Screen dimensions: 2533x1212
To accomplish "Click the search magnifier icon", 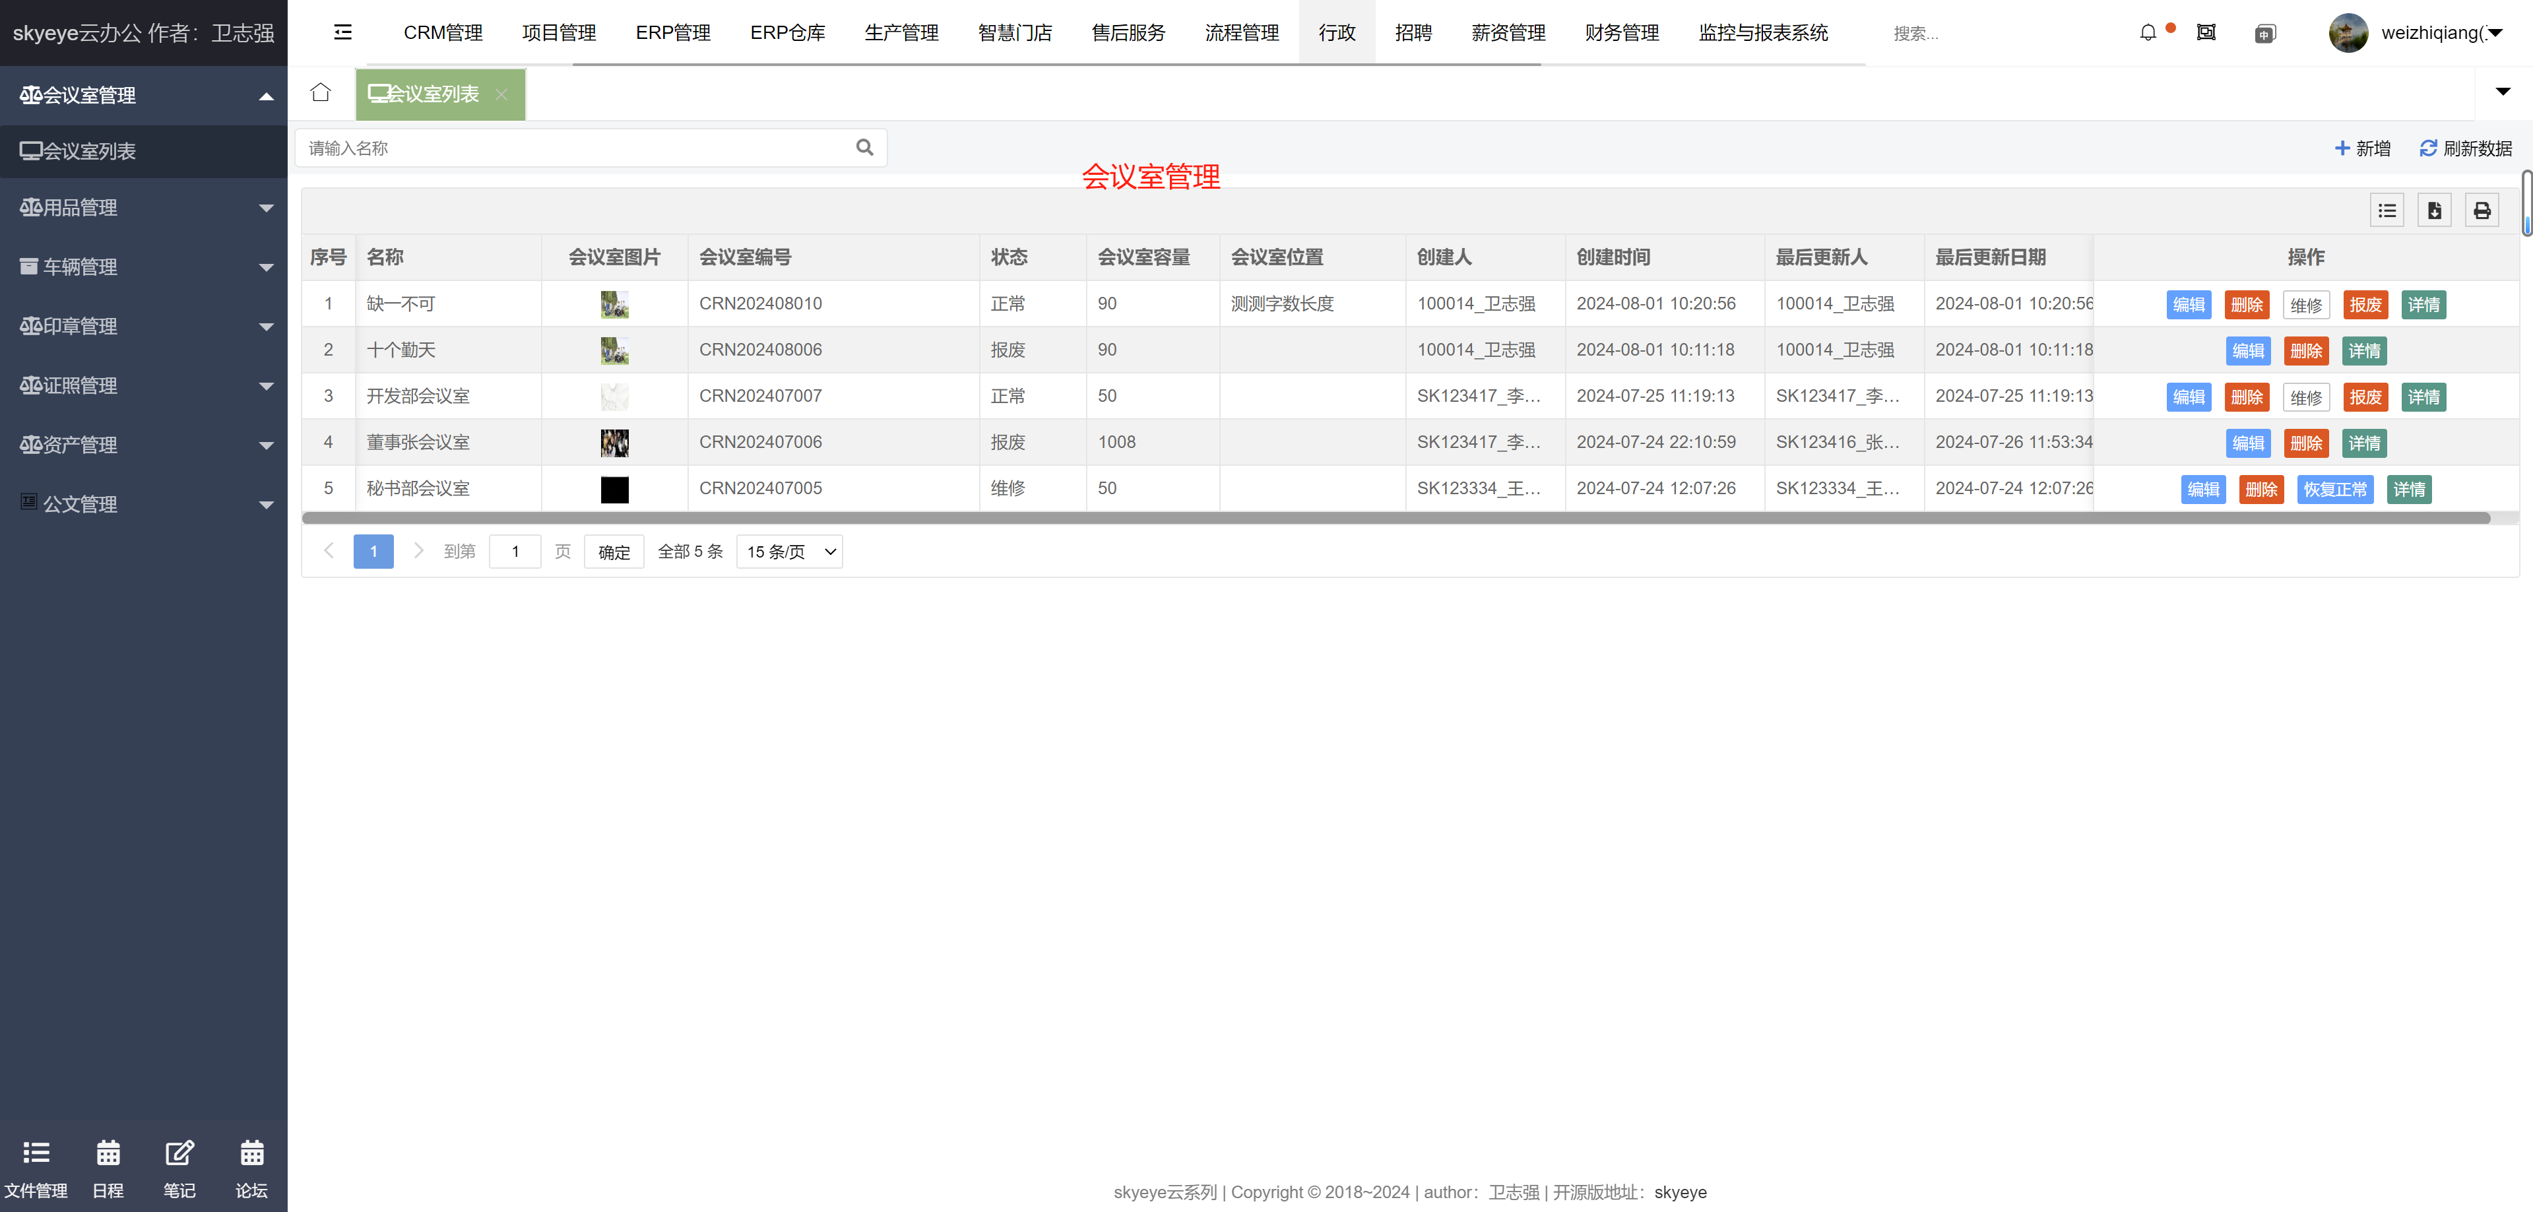I will (864, 147).
